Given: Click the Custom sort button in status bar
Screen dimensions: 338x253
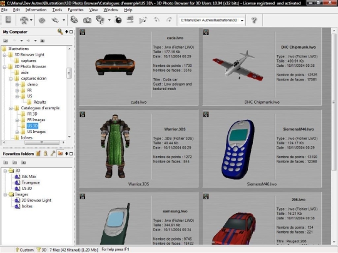Looking at the screenshot, I should [25, 250].
